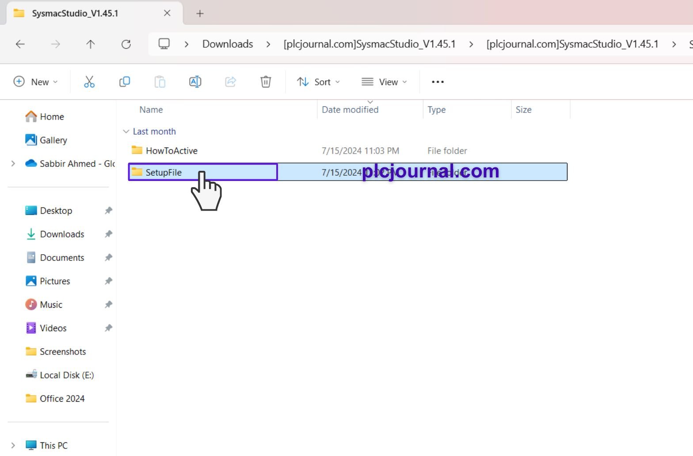The width and height of the screenshot is (693, 456).
Task: Open the See more options menu
Action: pos(438,82)
